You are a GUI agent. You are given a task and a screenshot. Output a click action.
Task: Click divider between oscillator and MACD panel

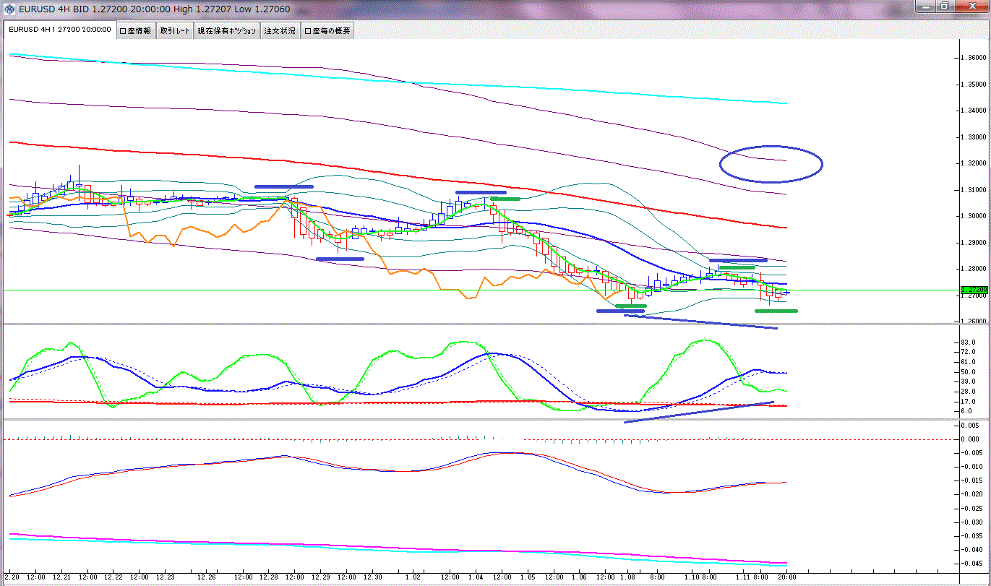(477, 419)
